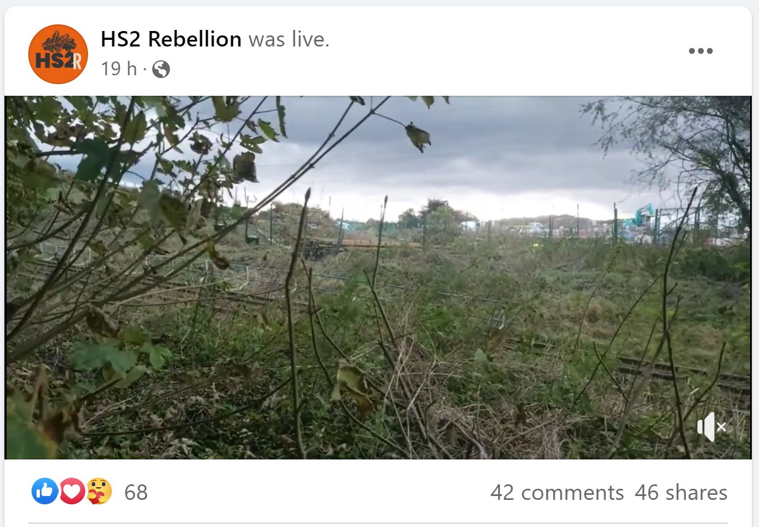Viewport: 759px width, 527px height.
Task: Open the HS2 Rebellion page name link
Action: 171,39
